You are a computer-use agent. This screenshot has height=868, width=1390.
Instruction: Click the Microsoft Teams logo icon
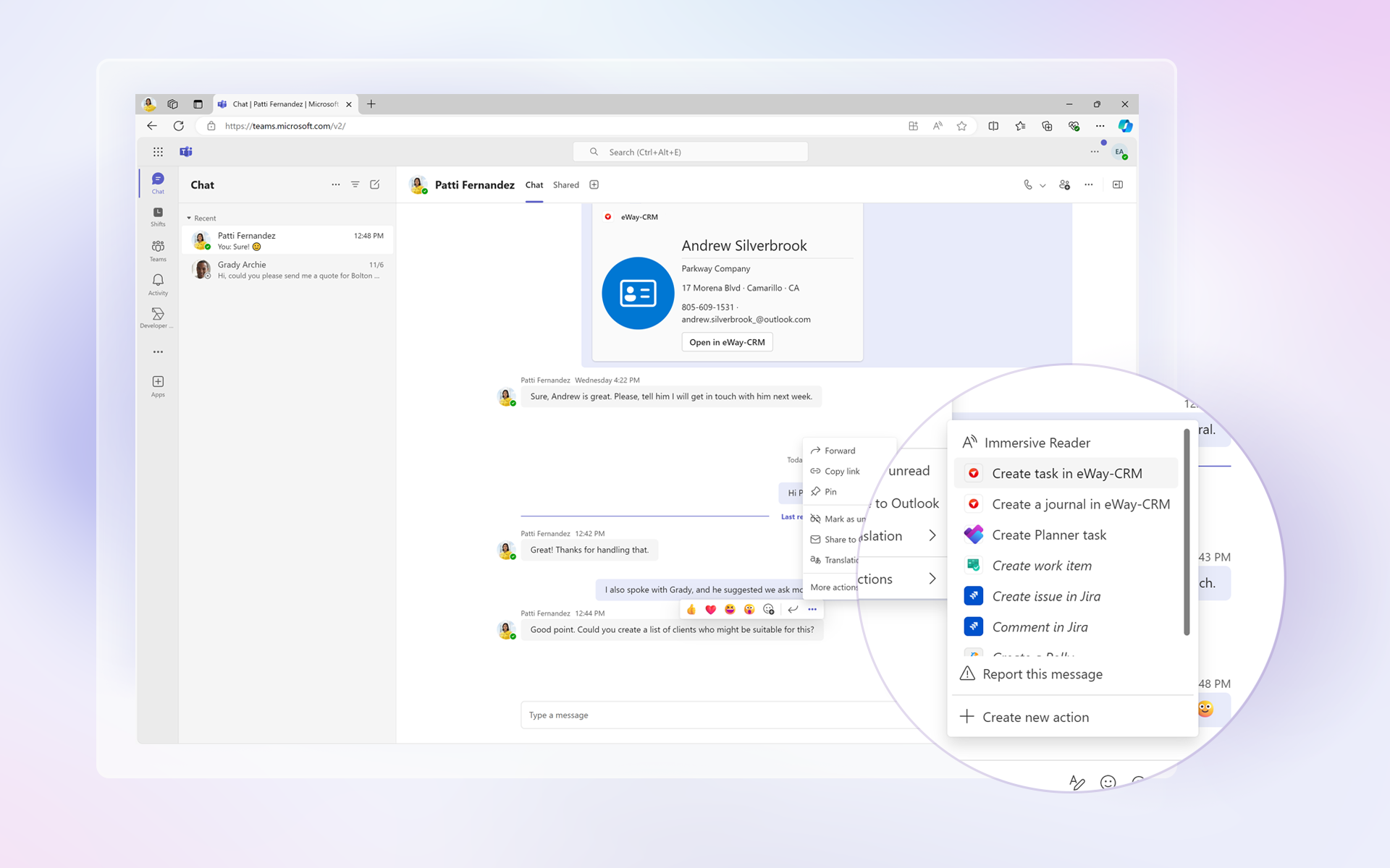pos(186,152)
